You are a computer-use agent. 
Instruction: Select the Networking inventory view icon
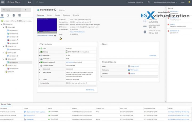click(x=19, y=15)
